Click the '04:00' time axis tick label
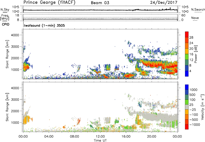 [49, 137]
